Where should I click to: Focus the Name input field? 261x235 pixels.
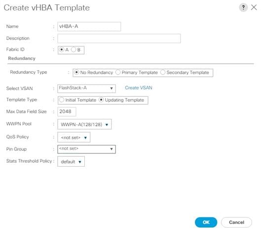coord(89,27)
